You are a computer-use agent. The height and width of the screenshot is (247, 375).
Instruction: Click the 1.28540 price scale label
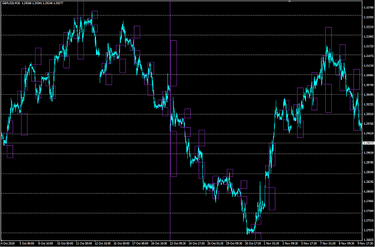(x=368, y=172)
